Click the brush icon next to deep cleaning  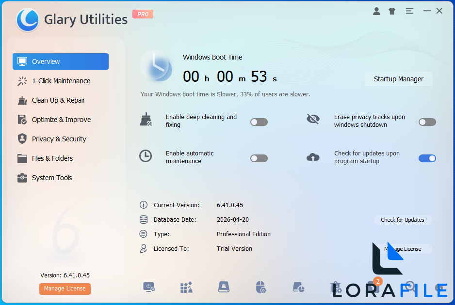[145, 121]
